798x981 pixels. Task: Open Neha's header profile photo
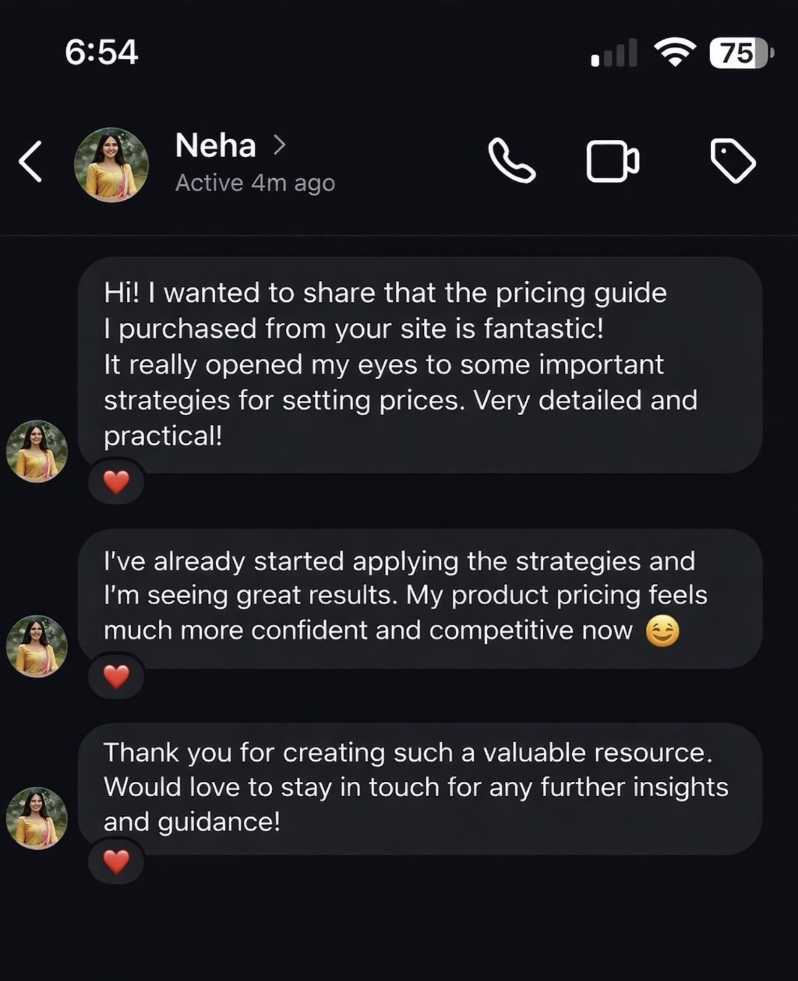(x=111, y=165)
